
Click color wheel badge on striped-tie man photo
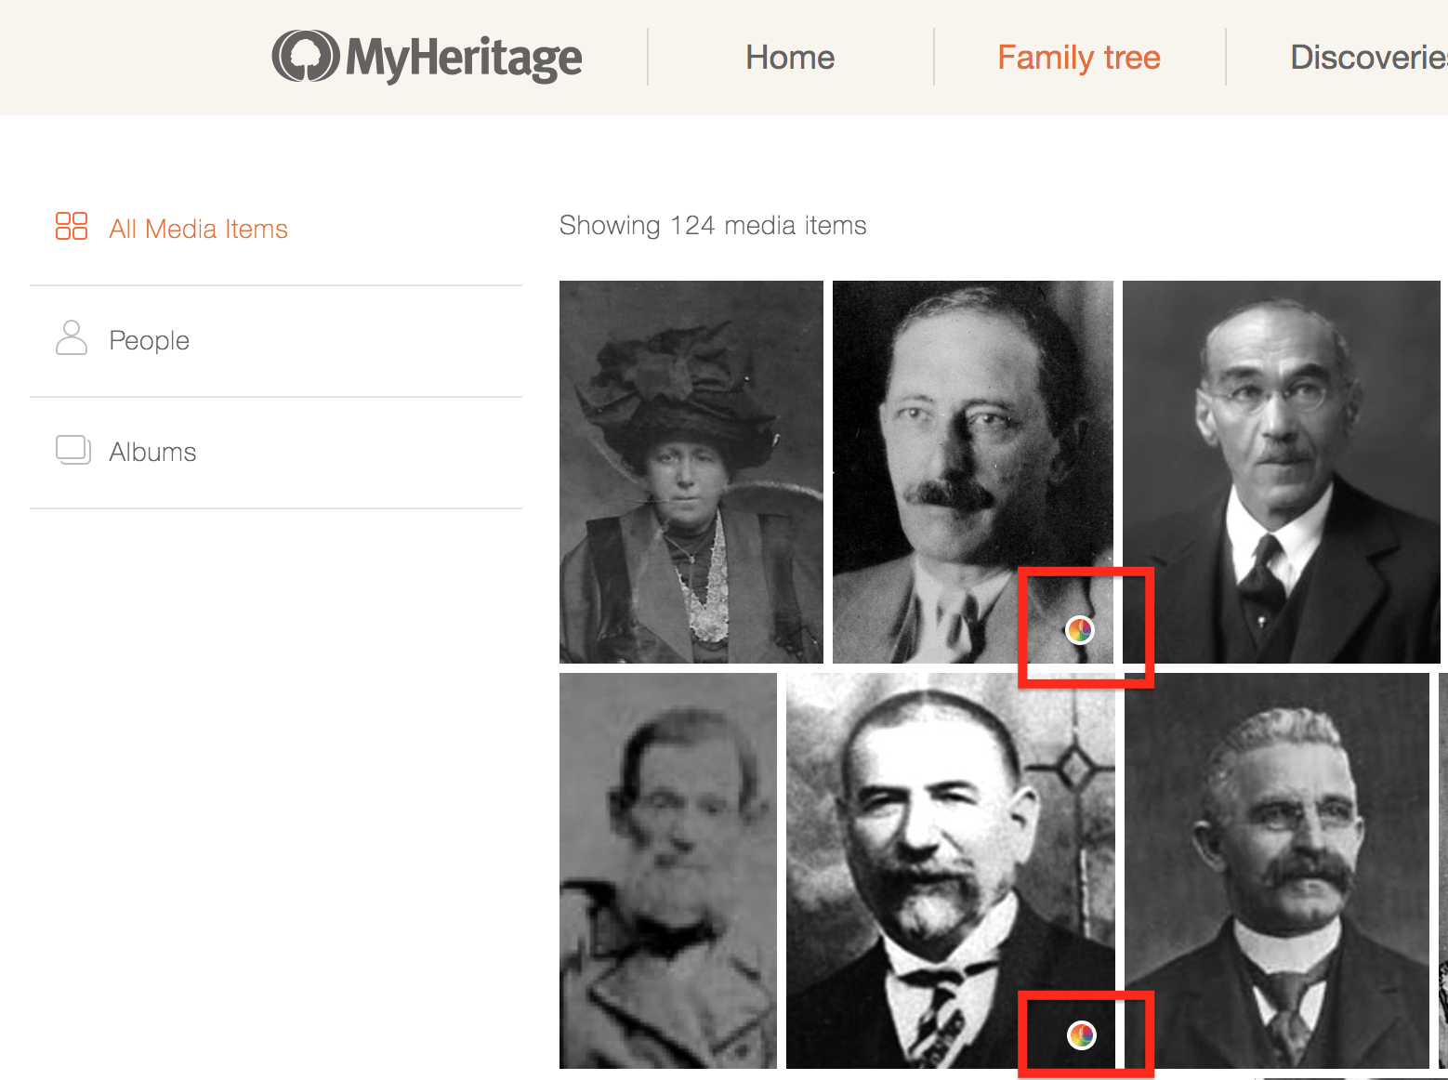pos(1082,1034)
